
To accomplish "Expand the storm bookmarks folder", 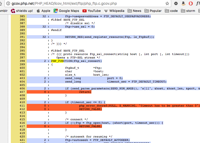I will pos(188,11).
